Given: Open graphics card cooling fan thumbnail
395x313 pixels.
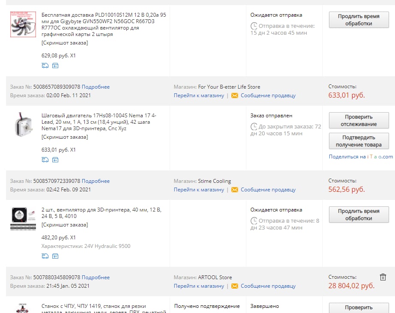Looking at the screenshot, I should [x=23, y=24].
